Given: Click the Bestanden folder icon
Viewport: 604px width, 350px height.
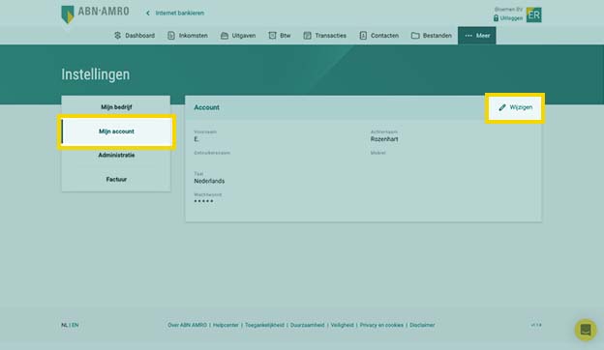Looking at the screenshot, I should [415, 36].
